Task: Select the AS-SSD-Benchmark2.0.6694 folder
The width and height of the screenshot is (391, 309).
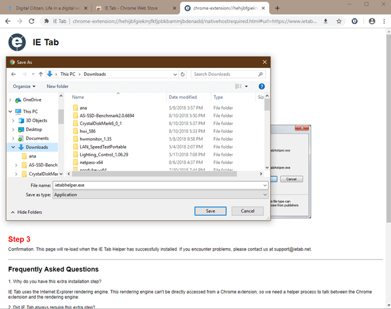Action: point(107,115)
